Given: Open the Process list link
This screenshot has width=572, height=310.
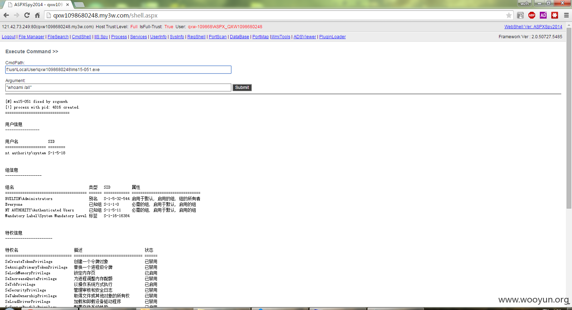Looking at the screenshot, I should click(x=119, y=37).
